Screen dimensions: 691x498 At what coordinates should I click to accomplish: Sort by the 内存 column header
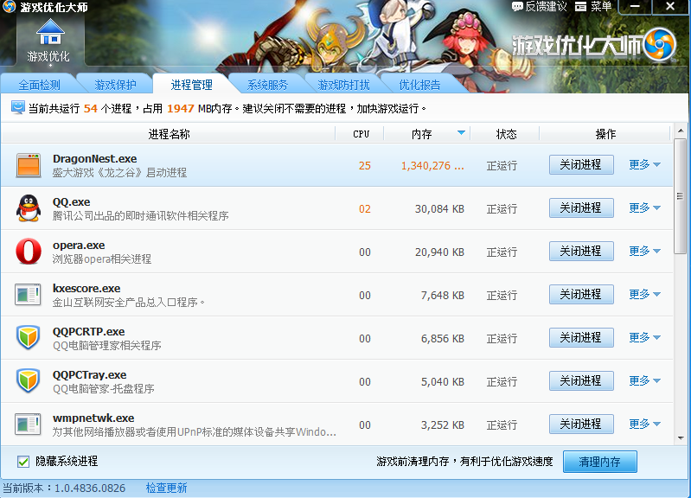[x=422, y=134]
